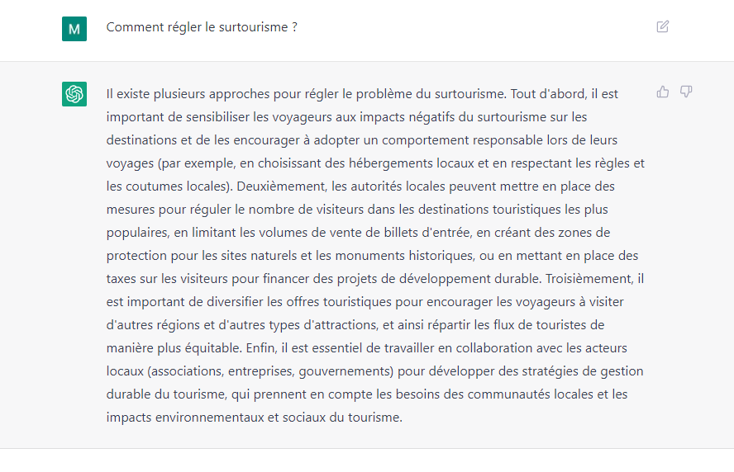Like the response with thumbs up
Image resolution: width=734 pixels, height=472 pixels.
(663, 92)
